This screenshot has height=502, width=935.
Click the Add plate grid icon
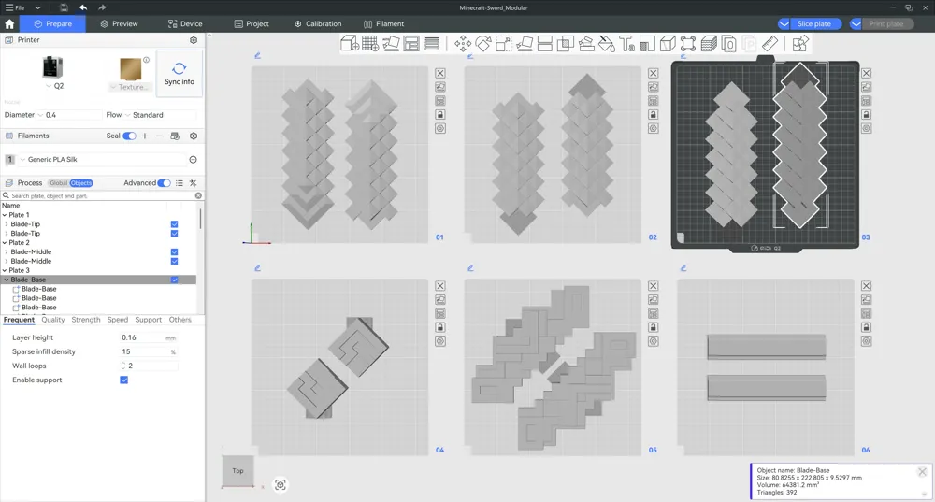[370, 44]
